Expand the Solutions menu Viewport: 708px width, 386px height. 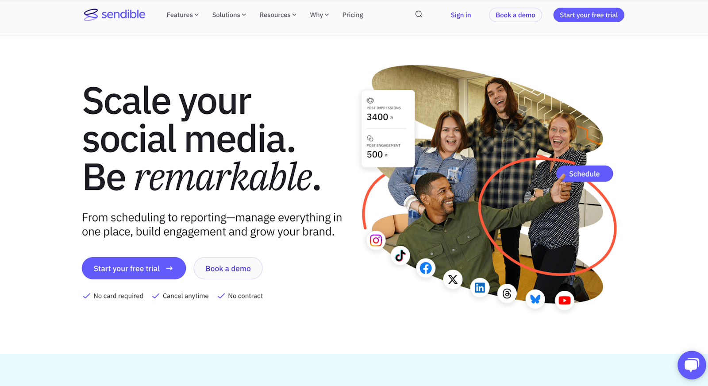point(229,15)
